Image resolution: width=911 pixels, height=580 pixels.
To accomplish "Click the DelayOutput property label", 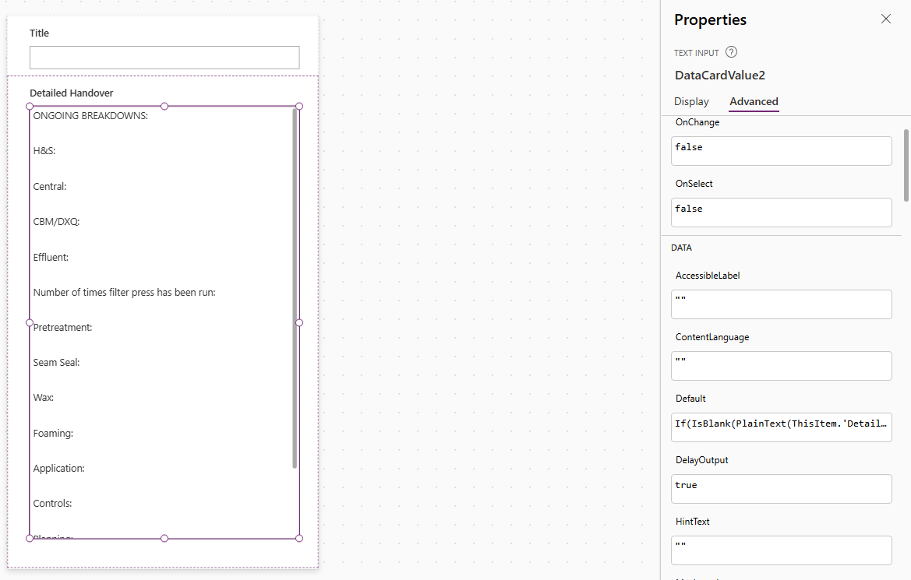I will pyautogui.click(x=702, y=460).
